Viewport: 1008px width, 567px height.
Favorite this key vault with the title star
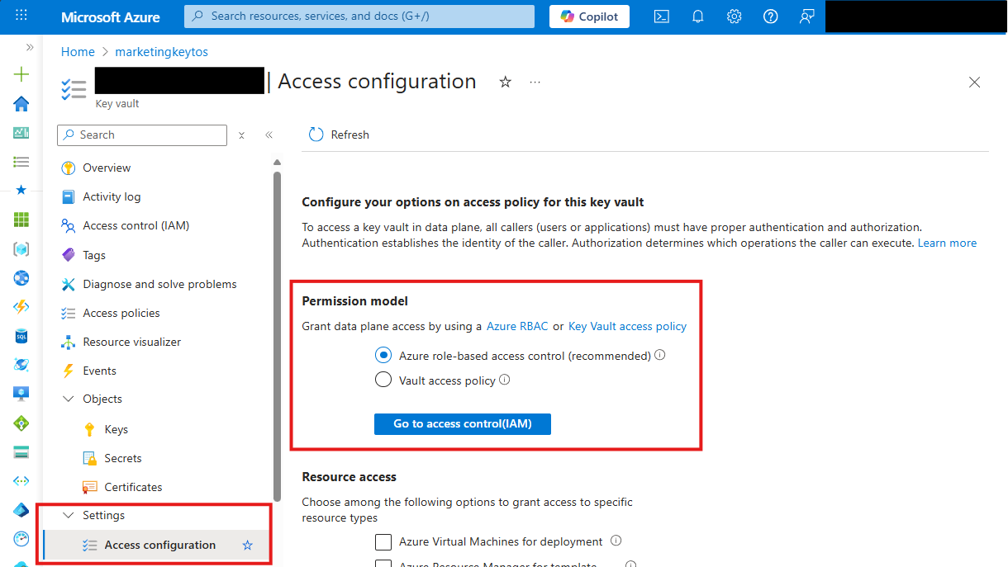tap(506, 82)
